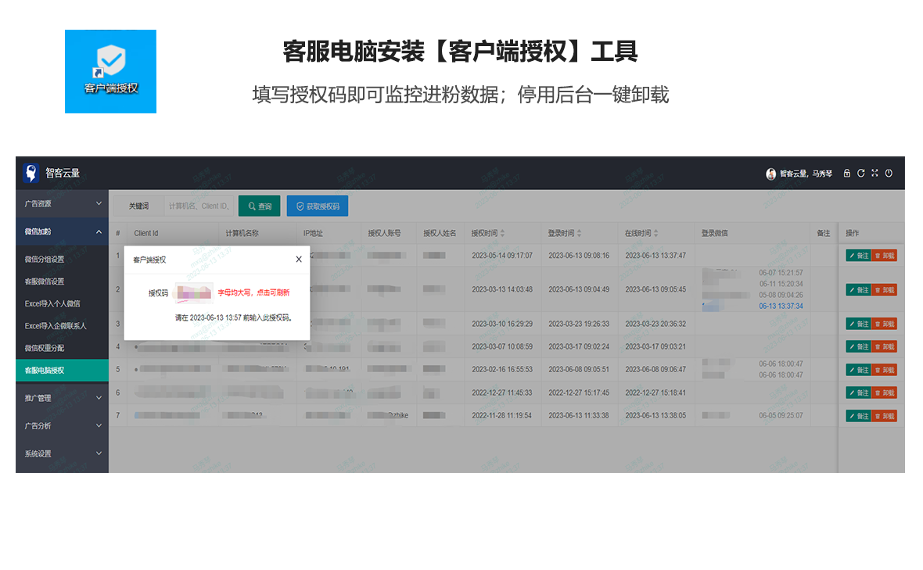The image size is (923, 570).
Task: Select 微信权重分配 menu item
Action: coord(45,348)
